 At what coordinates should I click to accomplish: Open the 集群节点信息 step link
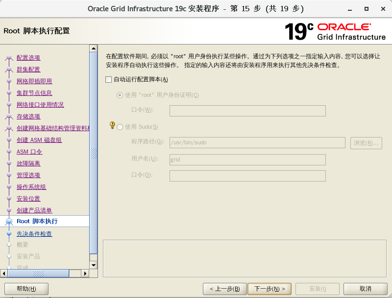point(34,93)
